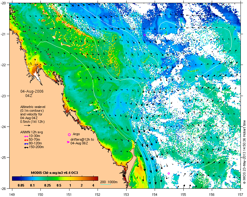Screen dimensions: 247x197
Task: Click the colorbar tick label 0.05
Action: coord(21,185)
